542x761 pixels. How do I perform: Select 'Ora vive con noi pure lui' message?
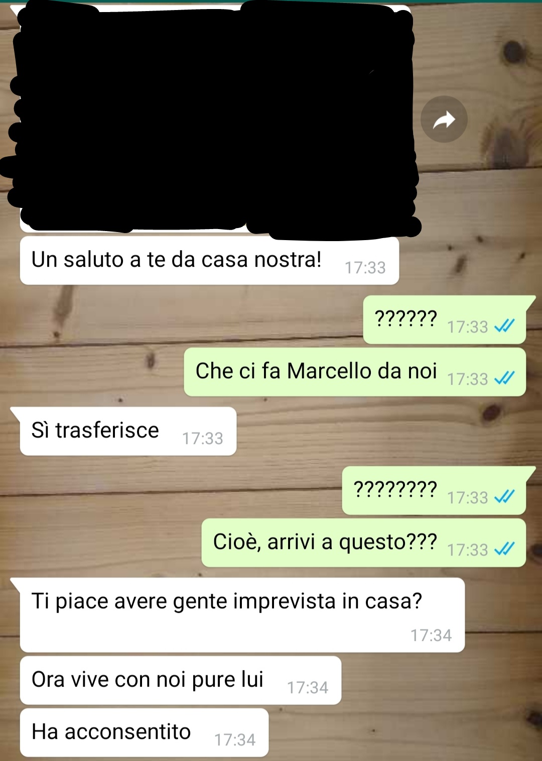coord(181,680)
